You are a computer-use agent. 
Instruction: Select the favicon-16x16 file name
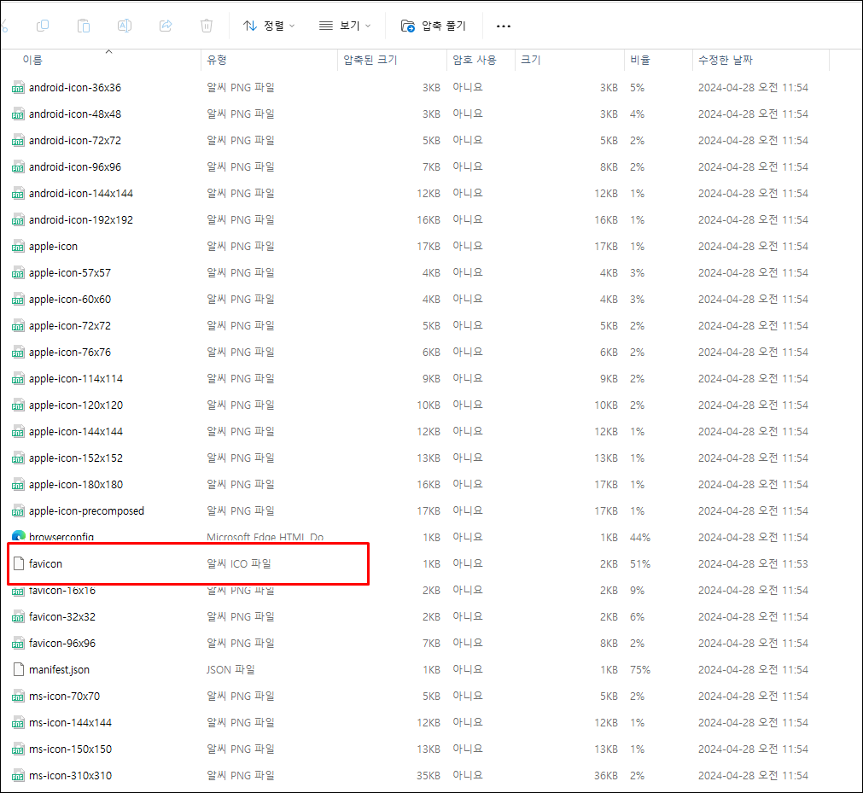(62, 591)
